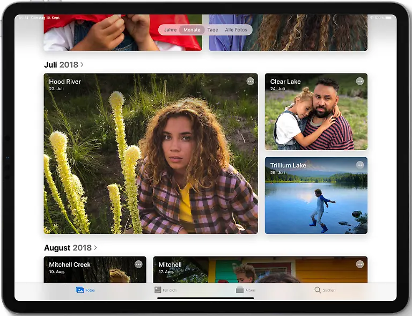Open the Für dich tab icon
Screen dimensions: 412x316
158,290
